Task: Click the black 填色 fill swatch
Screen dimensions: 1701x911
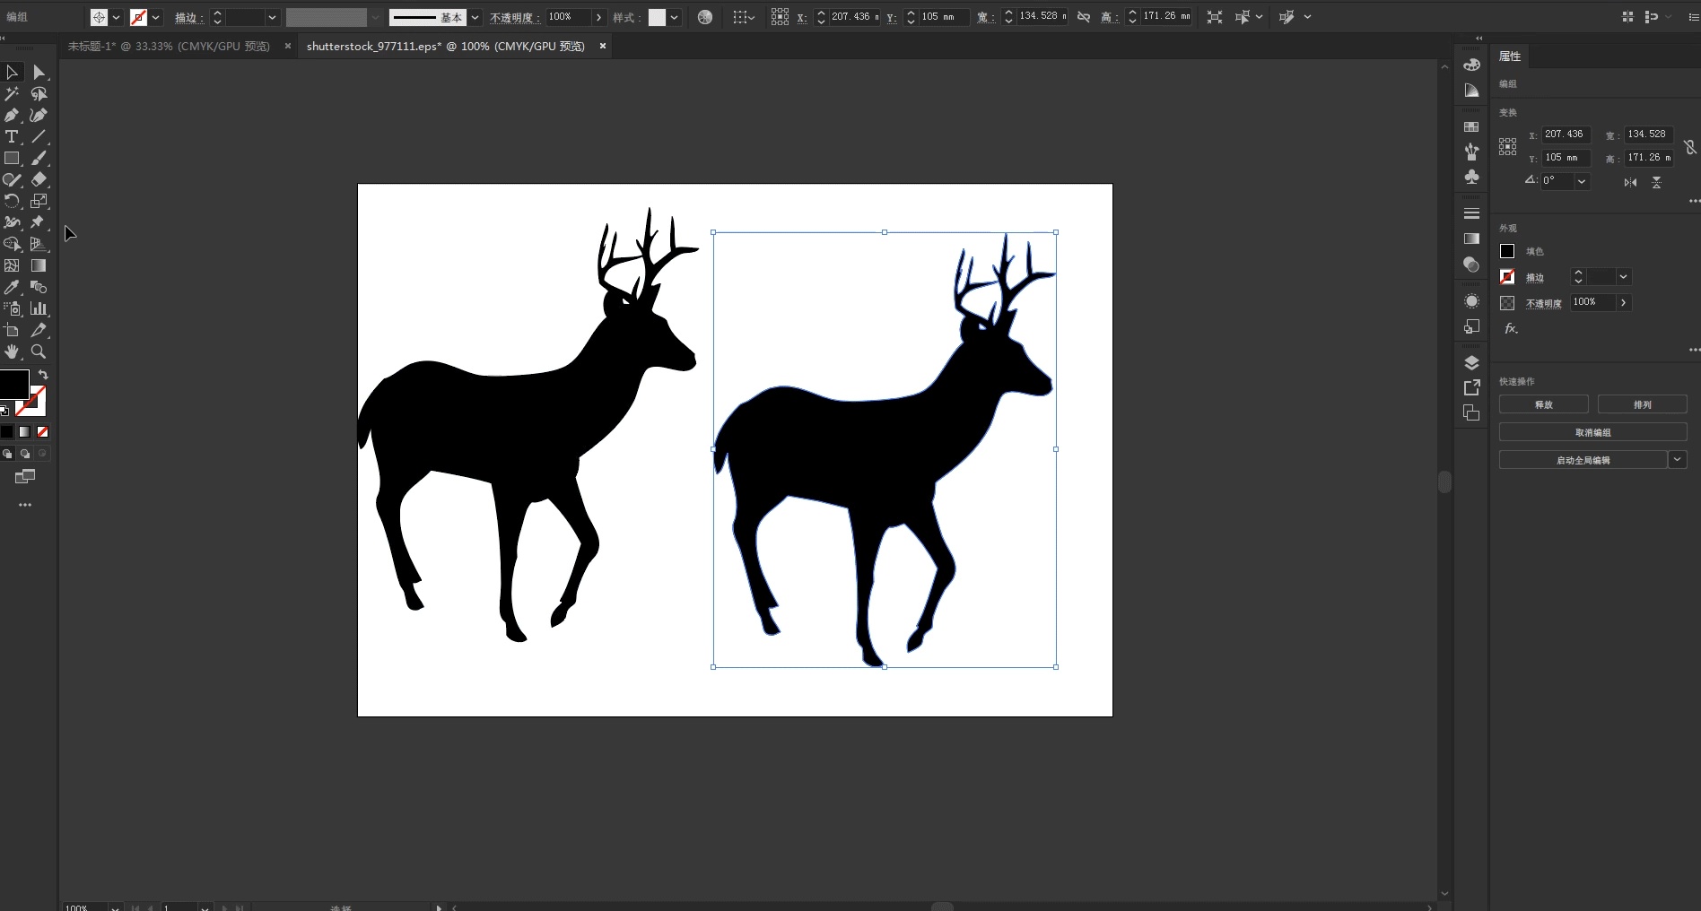Action: coord(1507,251)
